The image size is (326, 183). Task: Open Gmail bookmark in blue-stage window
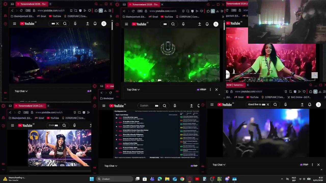pyautogui.click(x=41, y=16)
